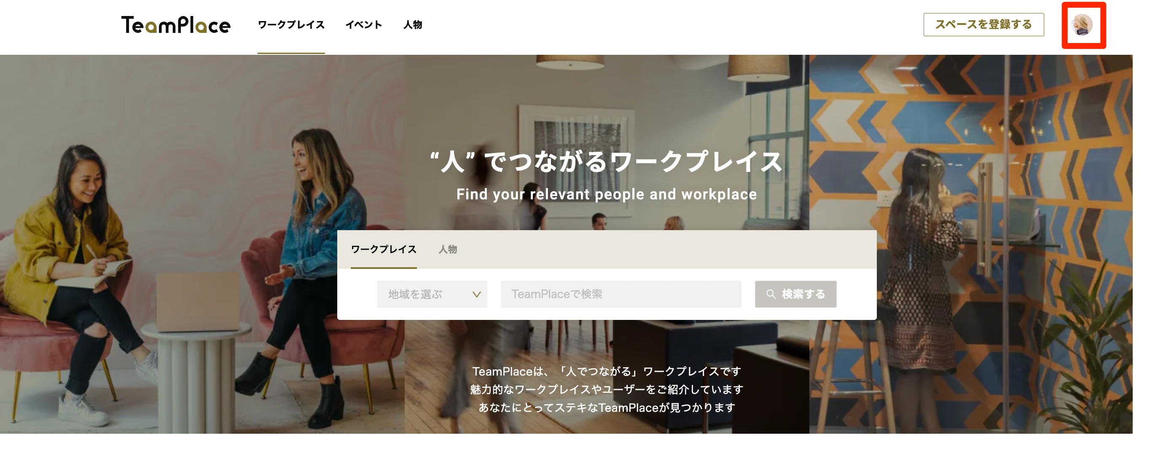Click the スペースを登録する button

tap(983, 24)
